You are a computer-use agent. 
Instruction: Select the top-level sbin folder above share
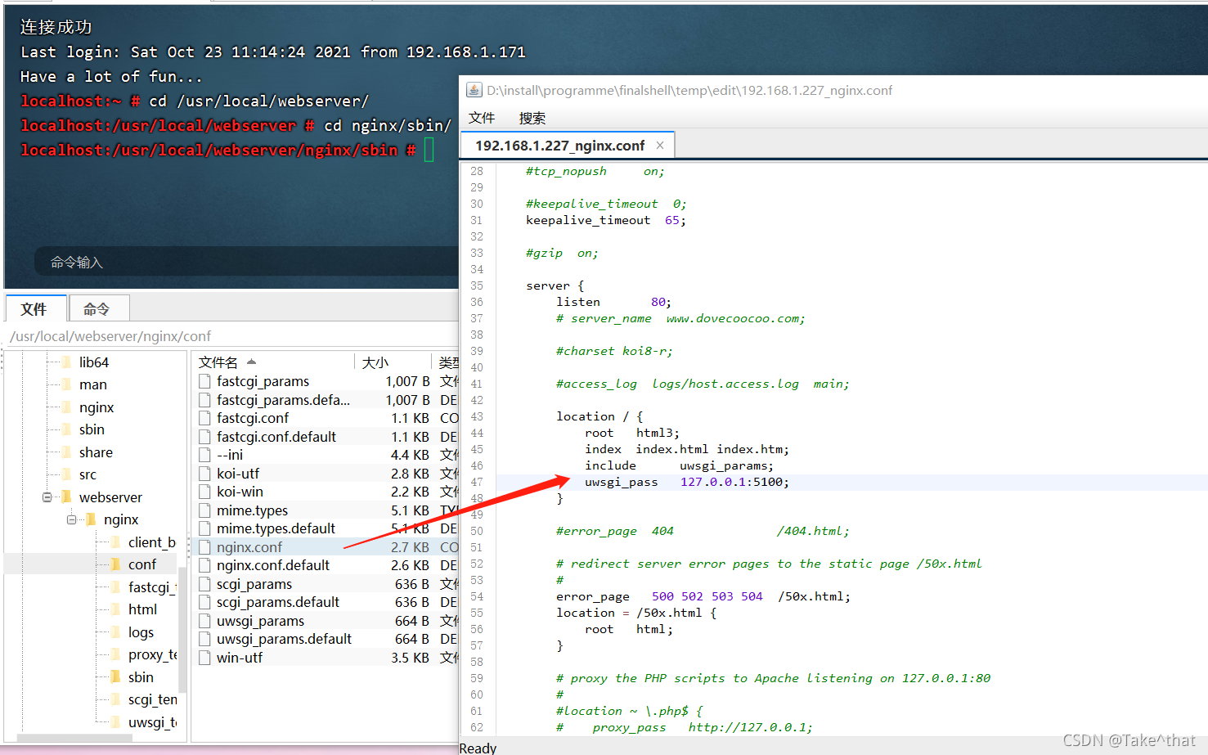pyautogui.click(x=92, y=429)
